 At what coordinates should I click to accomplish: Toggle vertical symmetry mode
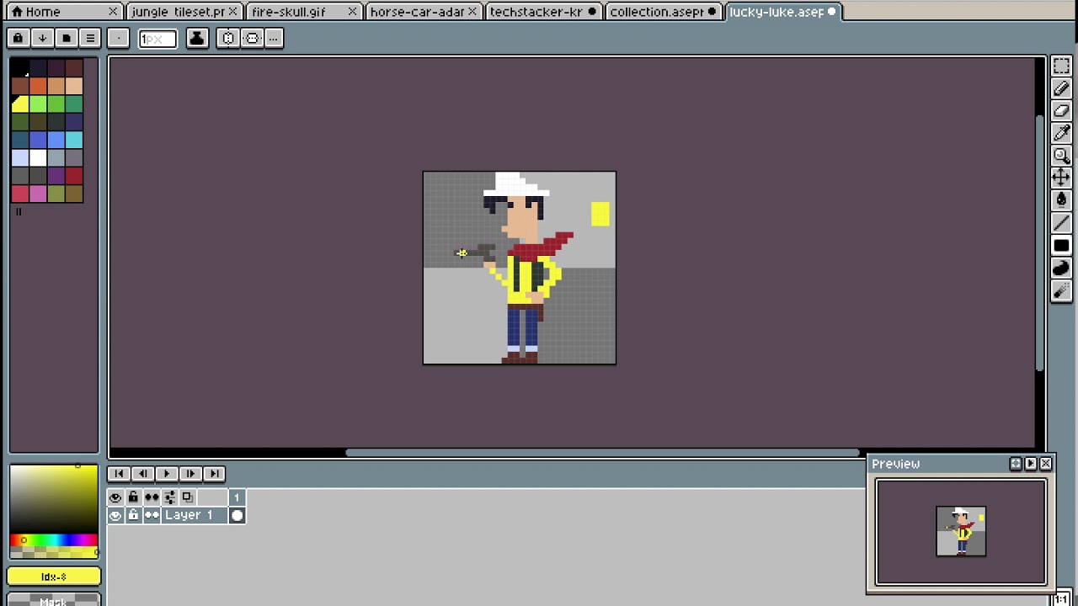pos(252,38)
